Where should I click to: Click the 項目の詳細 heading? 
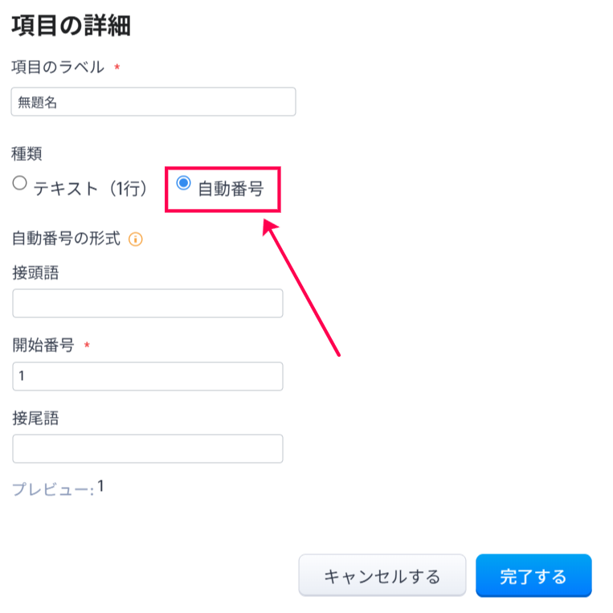coord(71,26)
